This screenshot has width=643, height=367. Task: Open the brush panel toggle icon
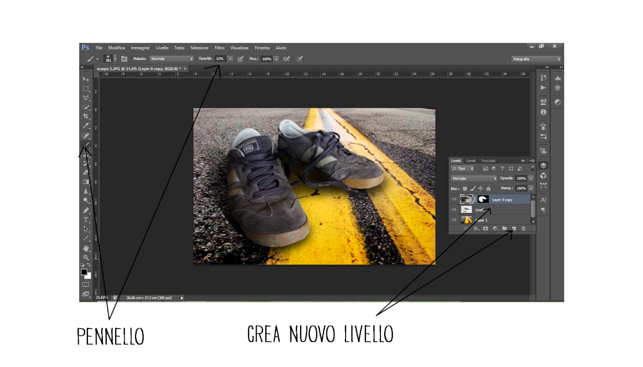coord(124,59)
